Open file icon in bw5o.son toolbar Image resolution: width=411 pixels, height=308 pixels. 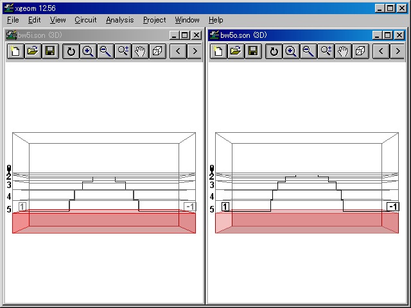tap(236, 51)
